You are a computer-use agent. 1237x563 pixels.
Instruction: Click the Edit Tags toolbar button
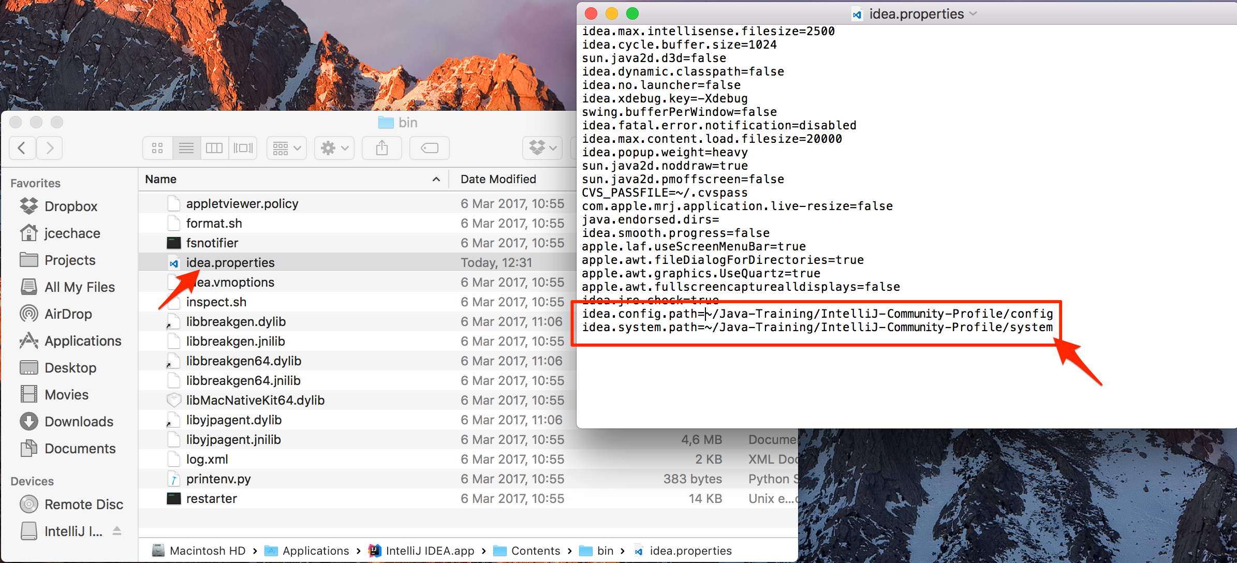[x=430, y=149]
